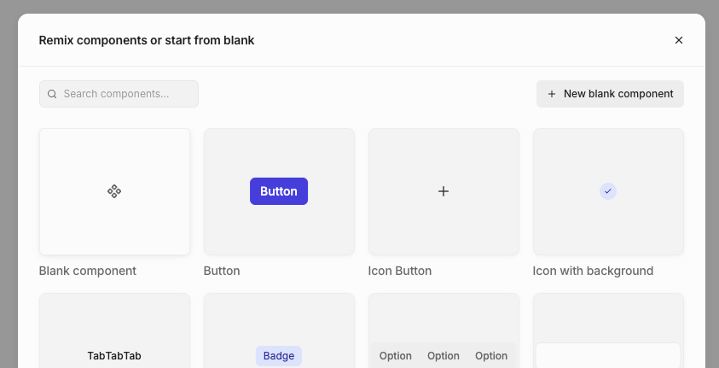This screenshot has height=368, width=719.
Task: Click the plus icon in New blank component
Action: click(552, 94)
